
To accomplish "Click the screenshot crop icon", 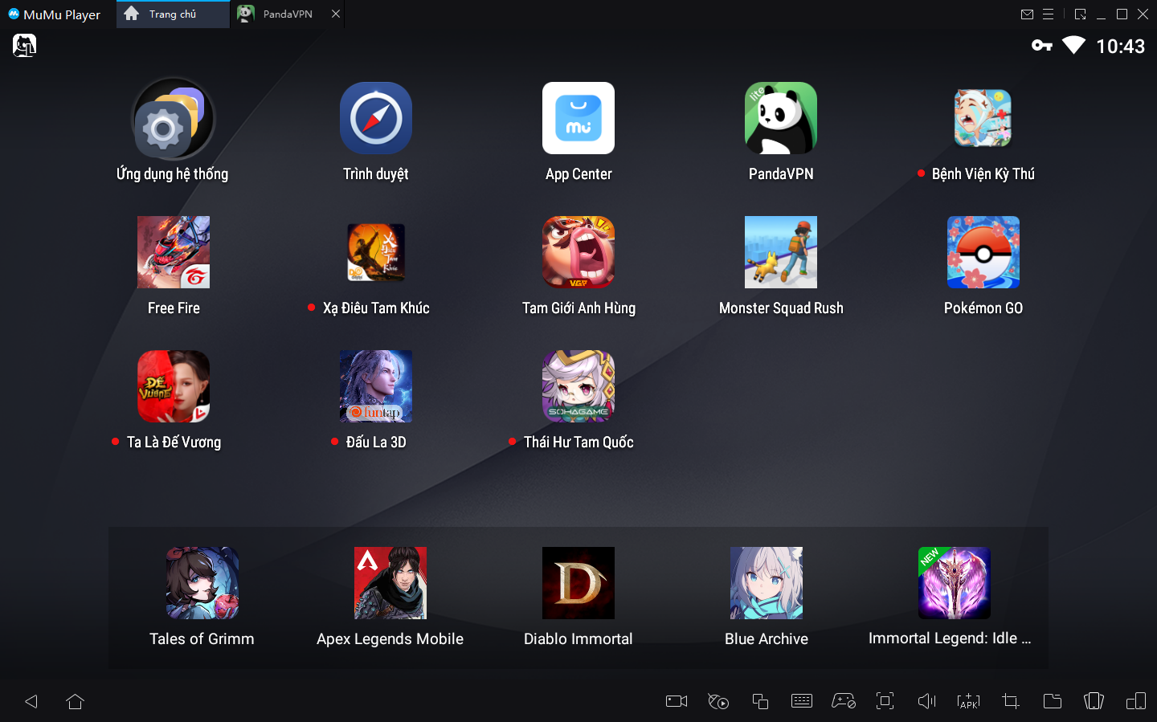I will pyautogui.click(x=1011, y=701).
